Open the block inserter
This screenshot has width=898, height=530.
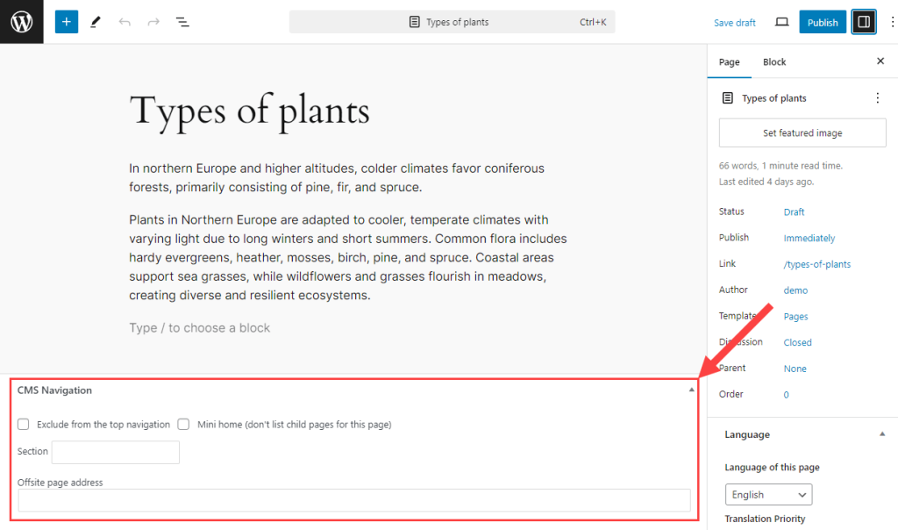[x=67, y=21]
